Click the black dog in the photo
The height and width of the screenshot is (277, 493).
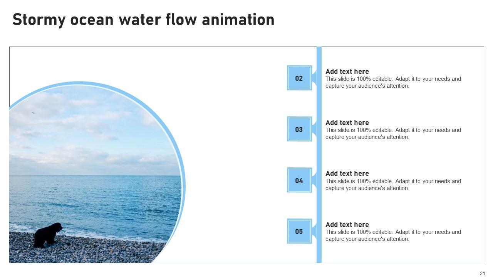coord(48,234)
